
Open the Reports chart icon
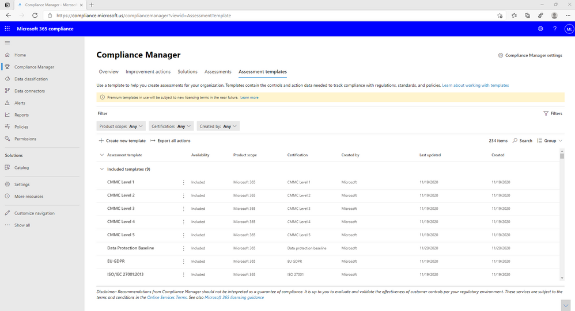coord(7,114)
